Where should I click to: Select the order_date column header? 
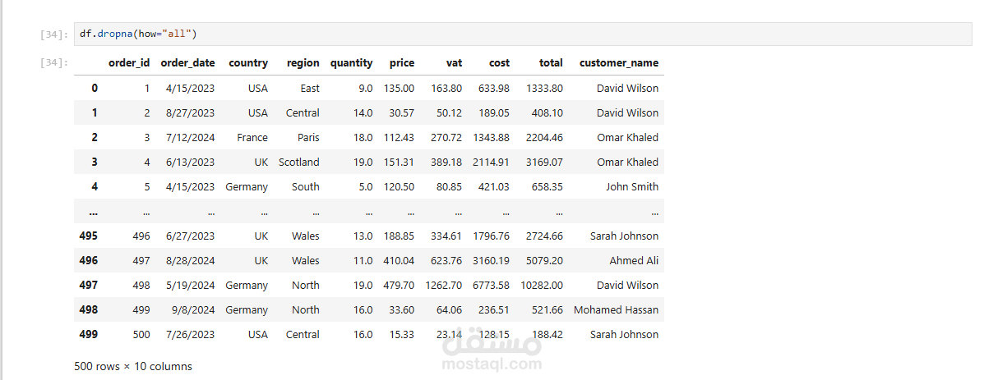click(187, 62)
